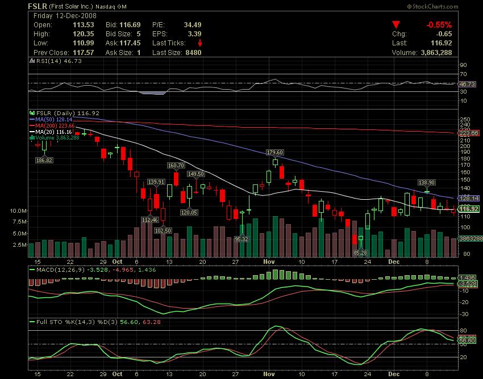The image size is (483, 379).
Task: Click the 3863288 volume axis tag
Action: tap(470, 238)
